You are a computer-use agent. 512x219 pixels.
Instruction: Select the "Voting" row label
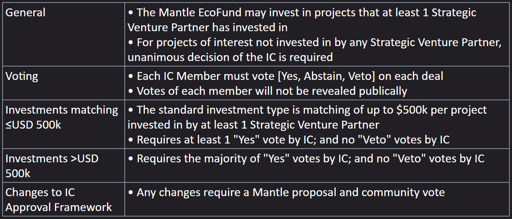tap(22, 76)
